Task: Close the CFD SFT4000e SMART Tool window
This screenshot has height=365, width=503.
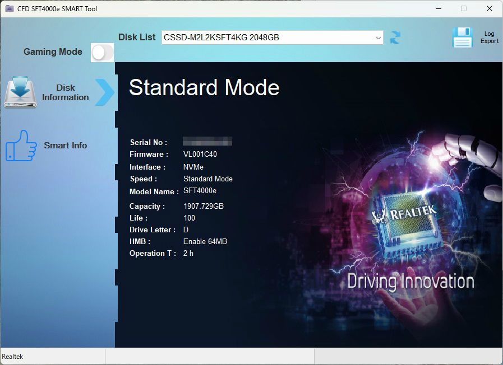Action: 489,8
